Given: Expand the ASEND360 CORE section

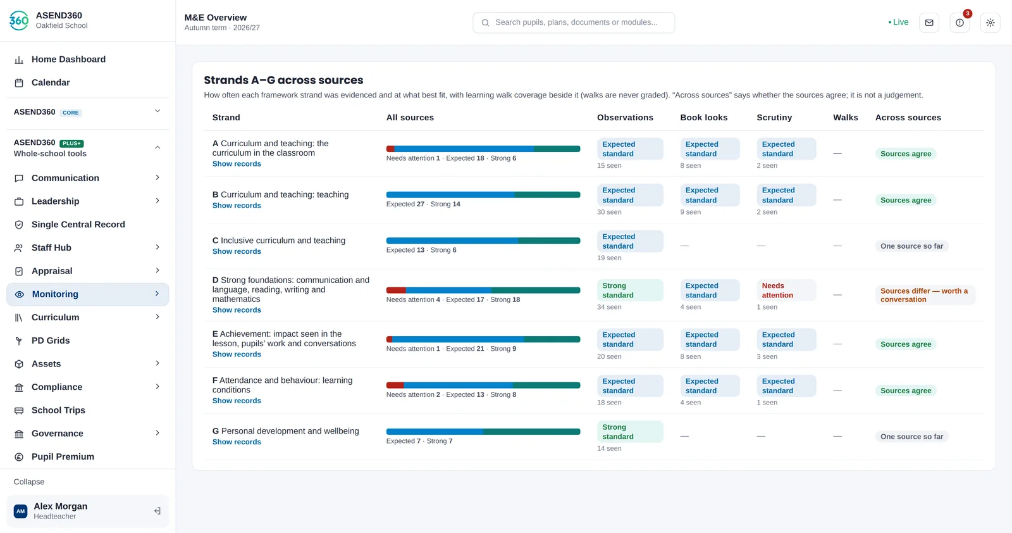Looking at the screenshot, I should pos(157,111).
